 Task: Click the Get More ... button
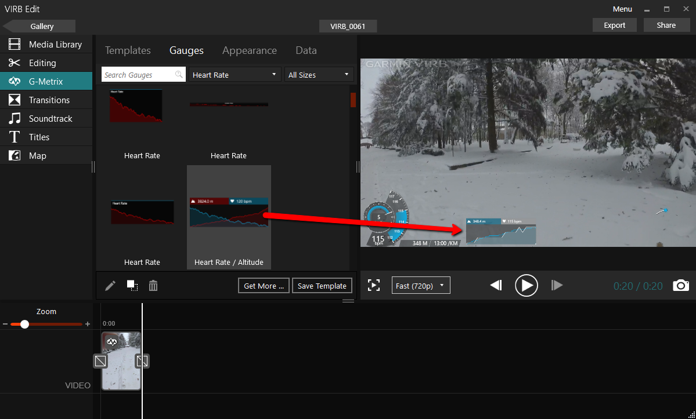(x=264, y=286)
